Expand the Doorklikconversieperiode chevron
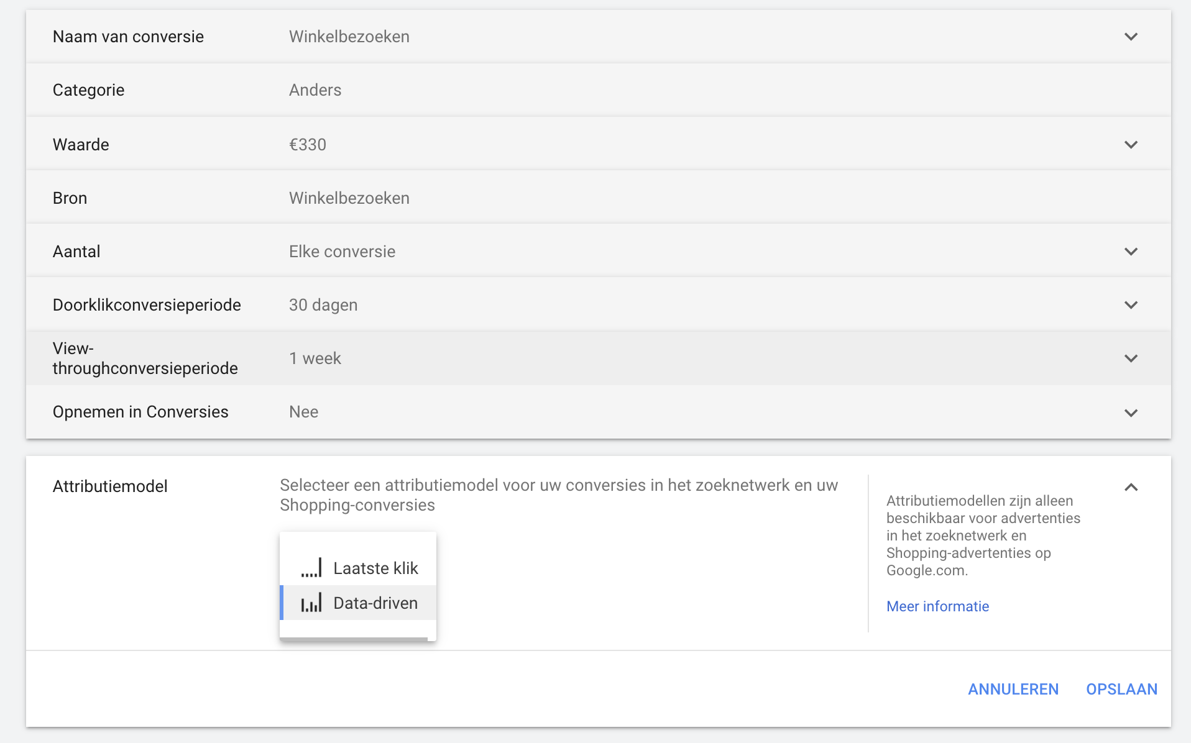This screenshot has height=743, width=1191. pos(1131,305)
